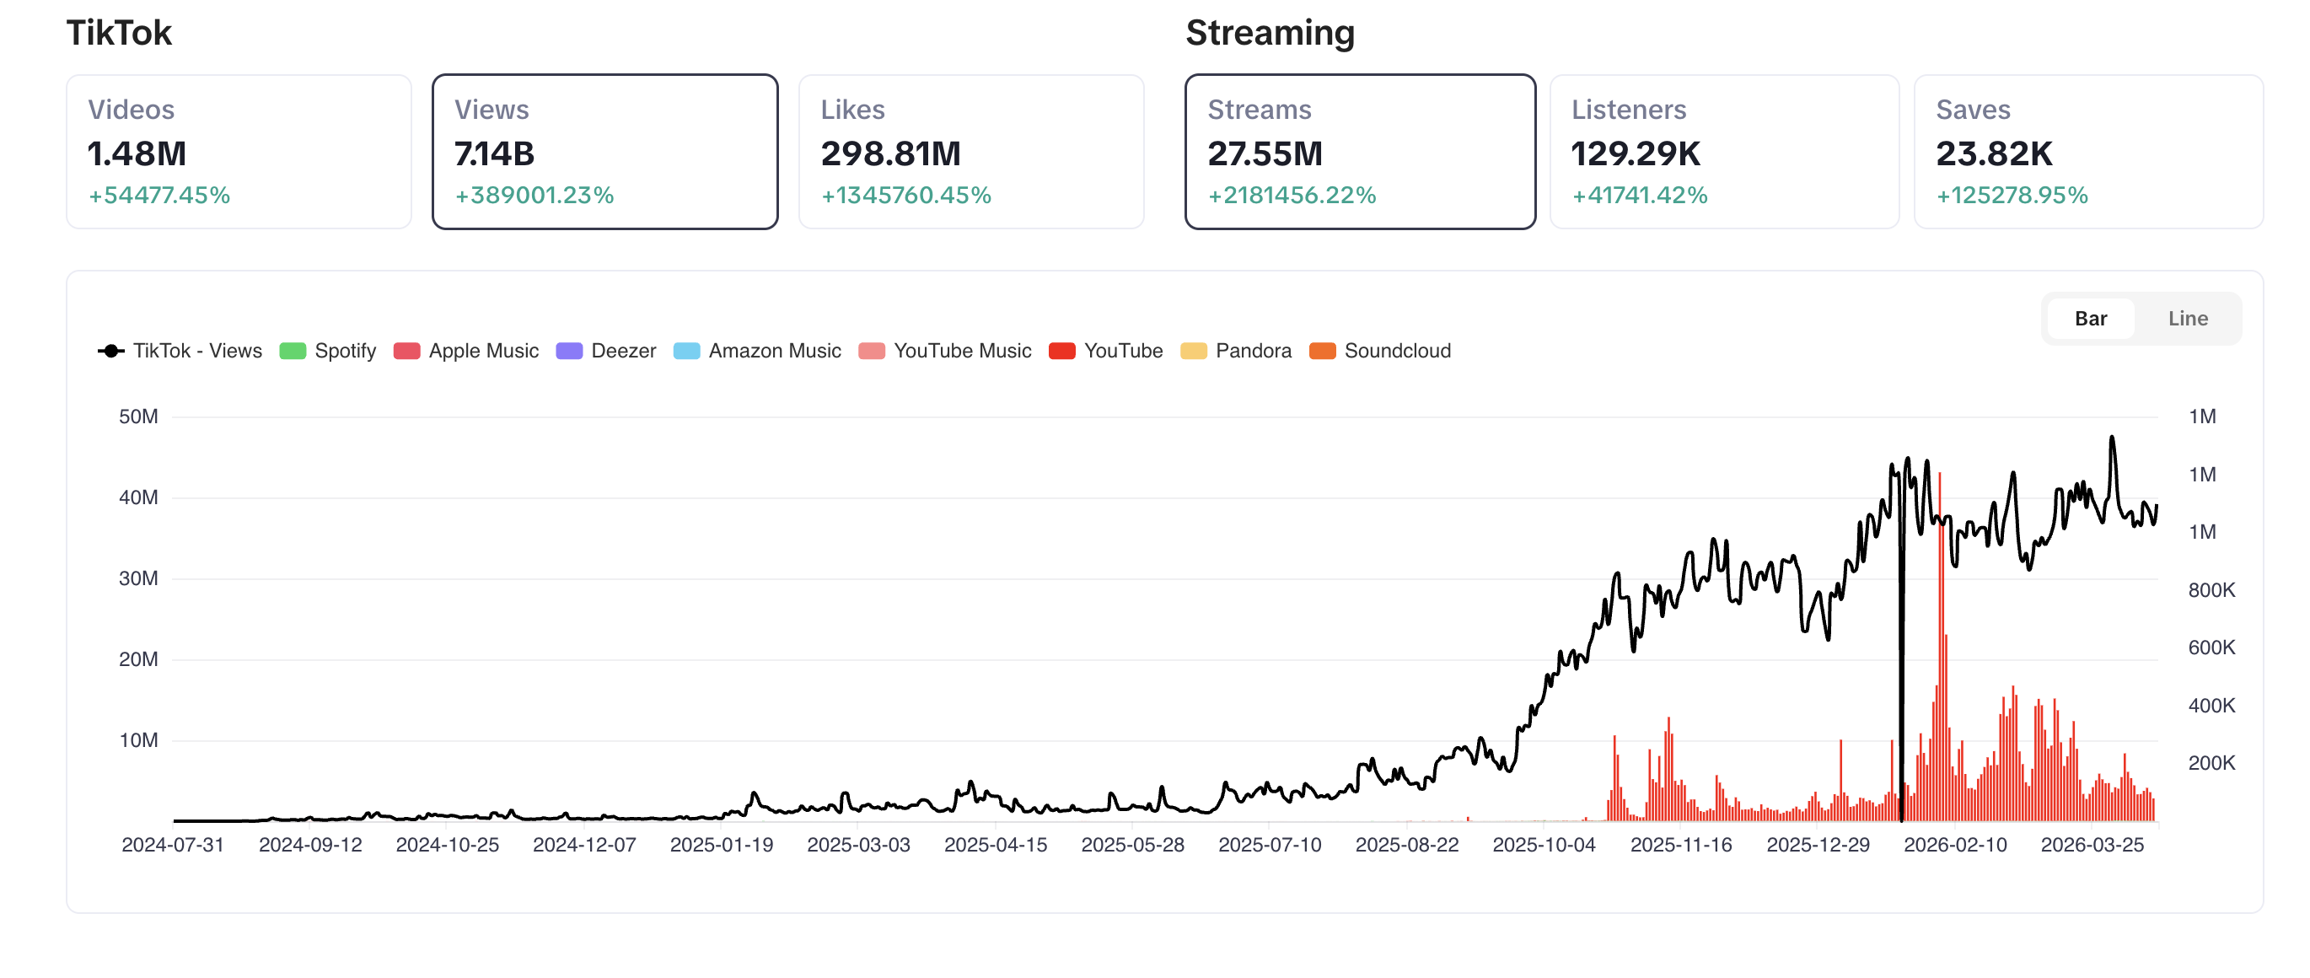Click the green Spotify color swatch

click(x=293, y=351)
